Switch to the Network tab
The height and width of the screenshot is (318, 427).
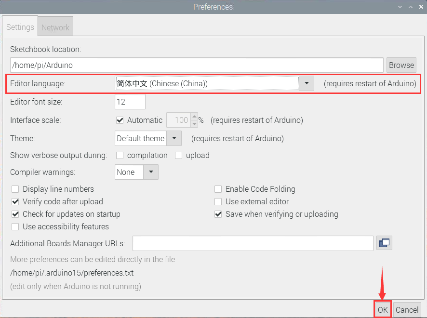(x=55, y=27)
